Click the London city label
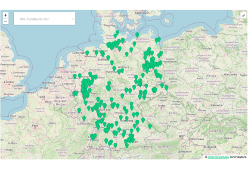248x169 pixels. (9, 82)
